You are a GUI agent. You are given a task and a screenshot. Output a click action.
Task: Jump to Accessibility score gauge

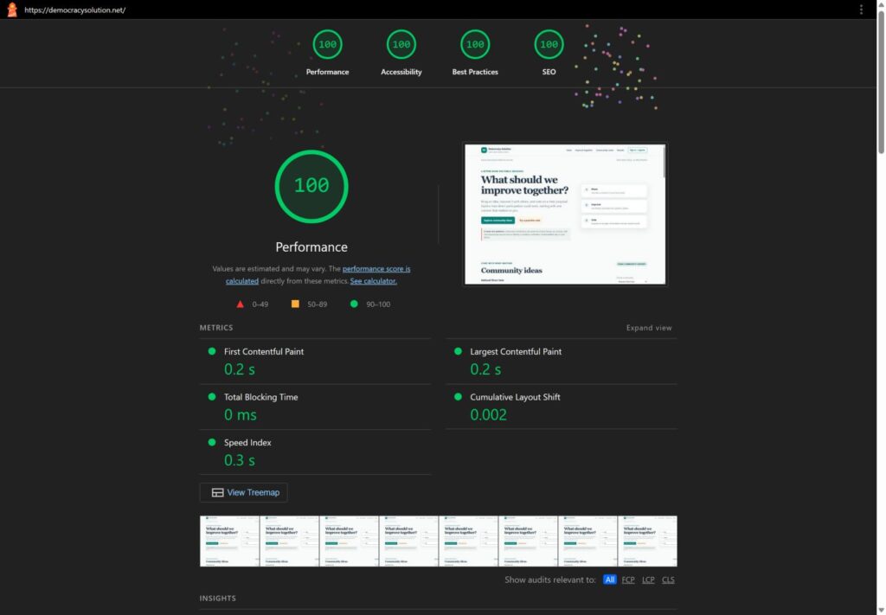pyautogui.click(x=401, y=44)
